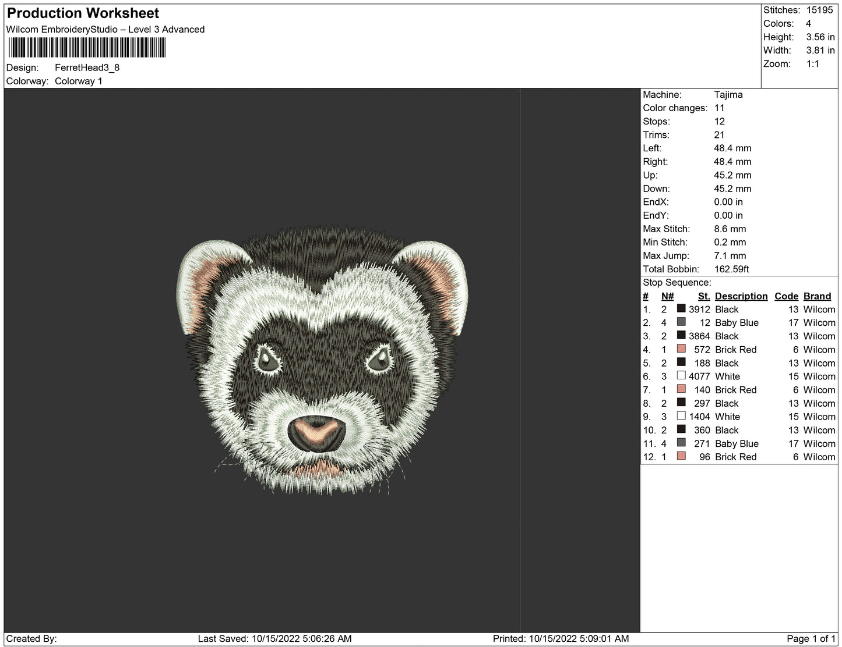Screen dimensions: 842x647
Task: Select the Brick Red swatch in stop 12
Action: (681, 456)
